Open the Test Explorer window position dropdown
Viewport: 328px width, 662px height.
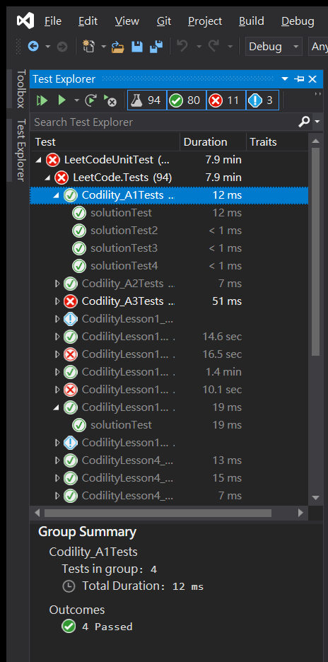pos(284,79)
